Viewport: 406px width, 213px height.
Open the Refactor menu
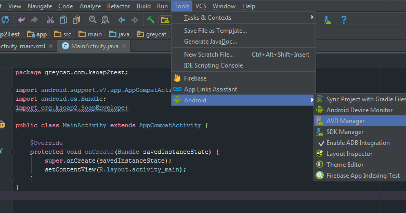click(119, 6)
